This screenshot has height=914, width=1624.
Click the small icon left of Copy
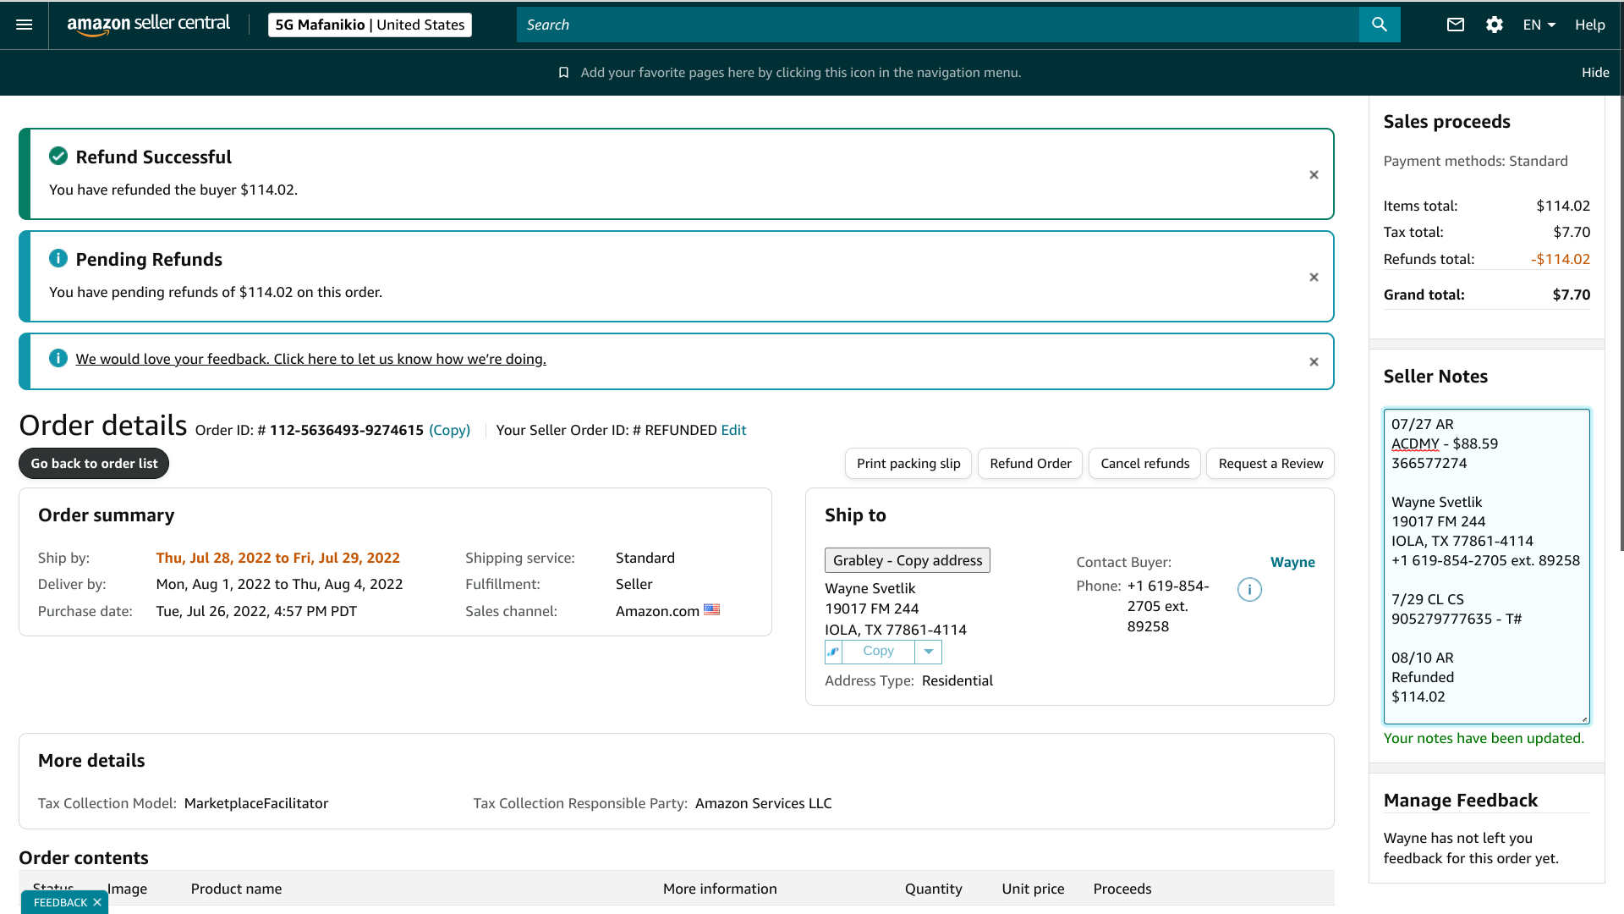click(x=833, y=652)
